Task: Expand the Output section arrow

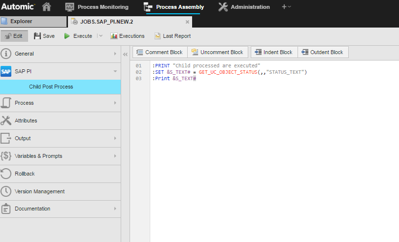Action: (115, 138)
